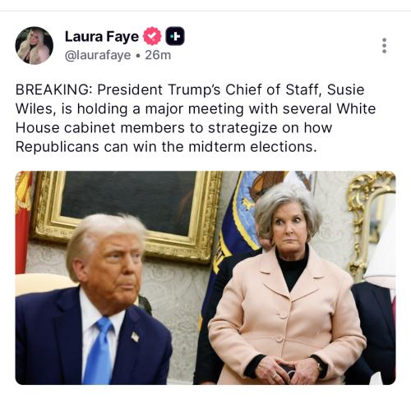This screenshot has height=399, width=411.
Task: Open the attached Oval Office photo
Action: click(x=205, y=277)
